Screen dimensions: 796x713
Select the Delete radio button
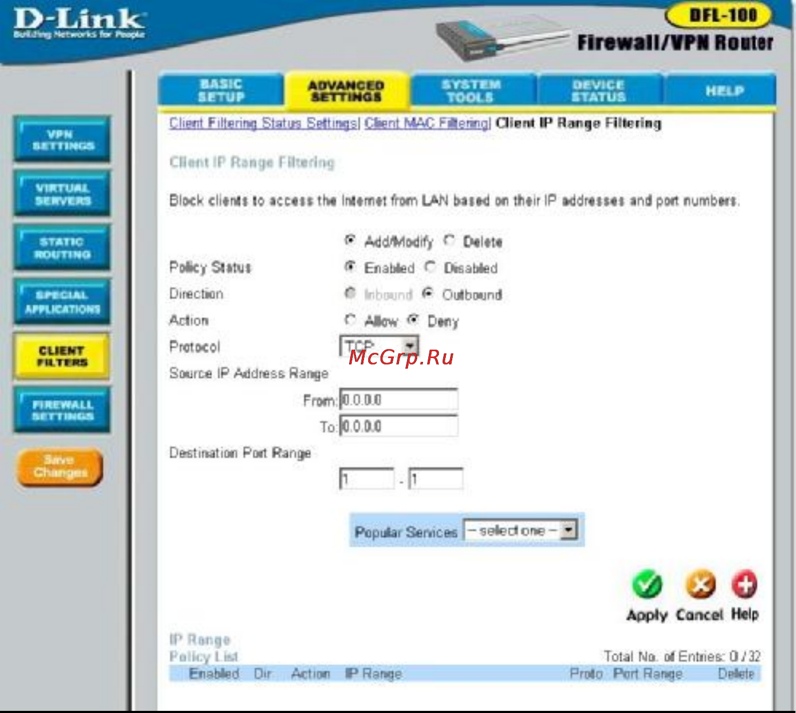tap(450, 240)
